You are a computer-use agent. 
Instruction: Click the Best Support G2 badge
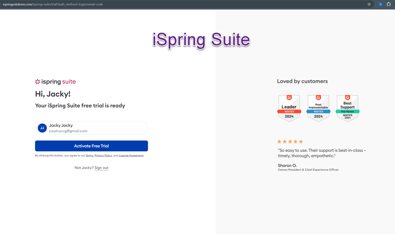[347, 108]
